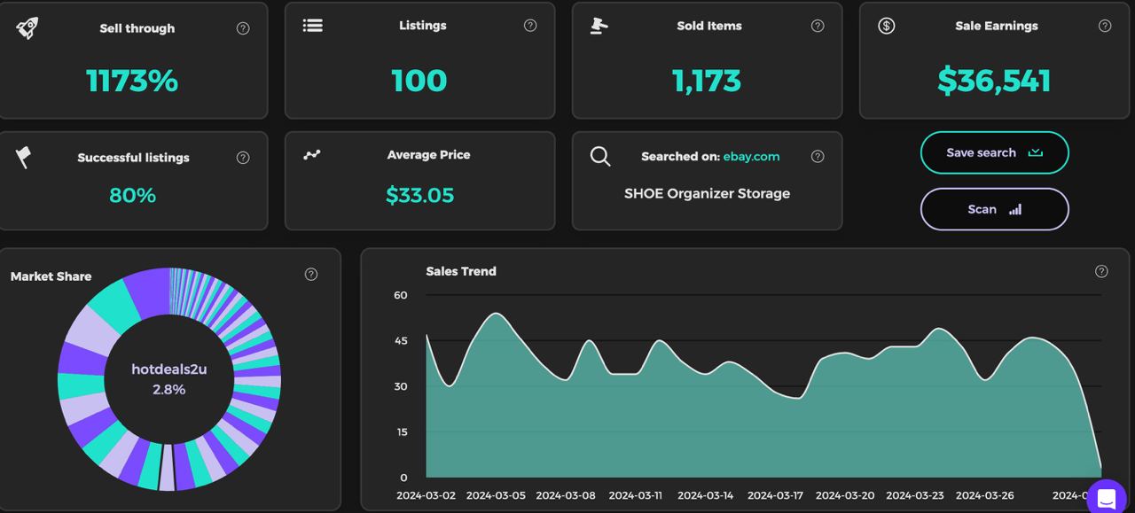Select the 100 listings value

point(419,82)
